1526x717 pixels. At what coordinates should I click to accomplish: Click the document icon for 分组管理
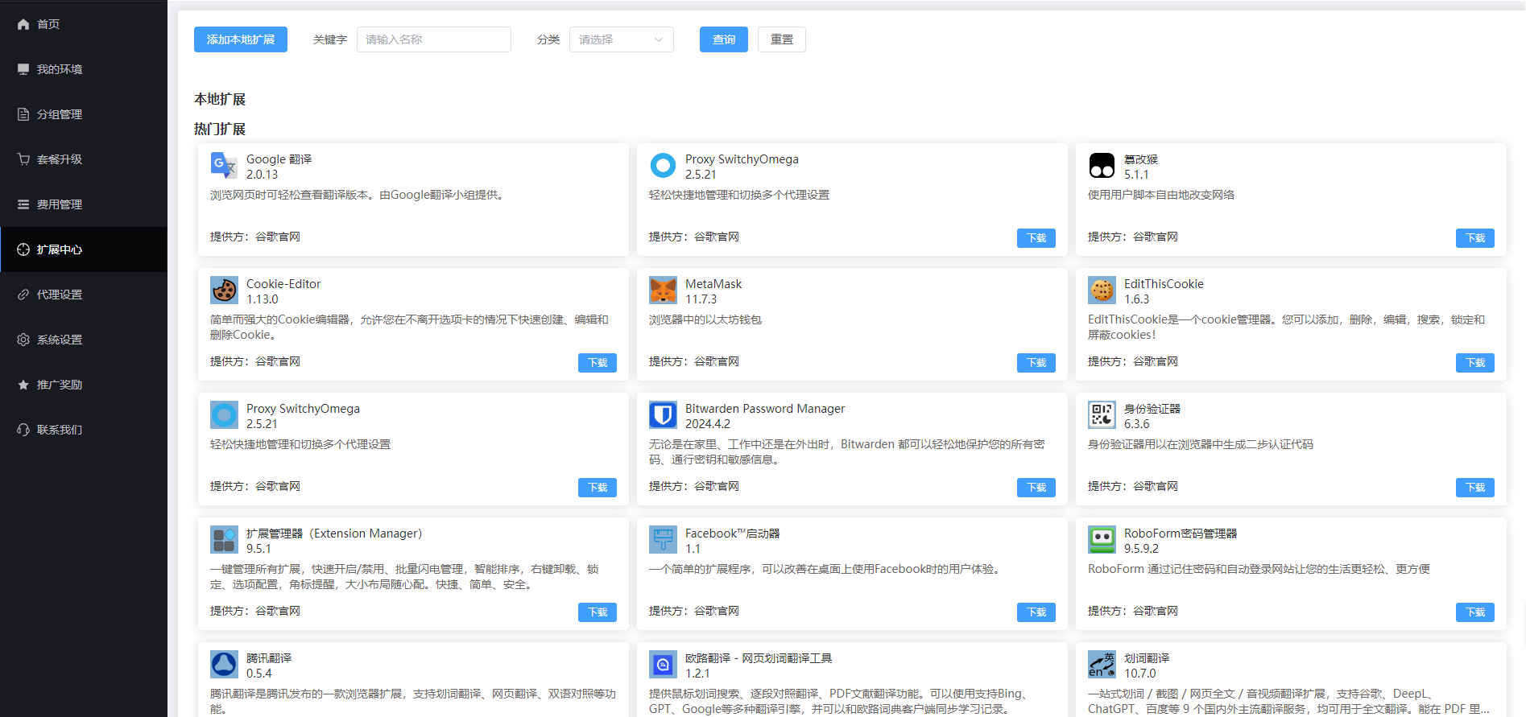coord(23,114)
